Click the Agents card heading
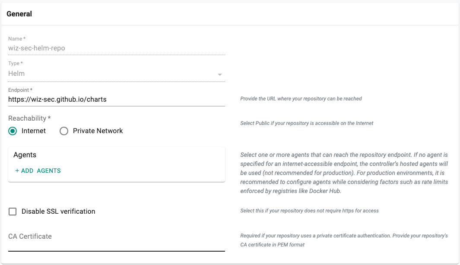Image resolution: width=460 pixels, height=265 pixels. 25,155
